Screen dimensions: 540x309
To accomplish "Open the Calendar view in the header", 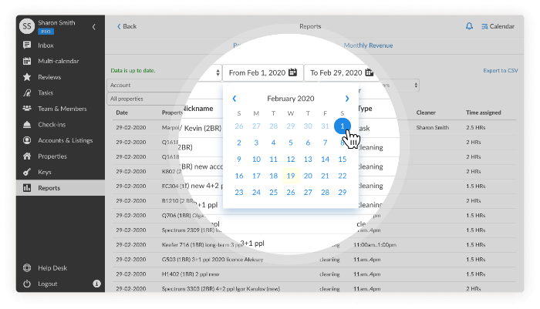I will (x=498, y=26).
